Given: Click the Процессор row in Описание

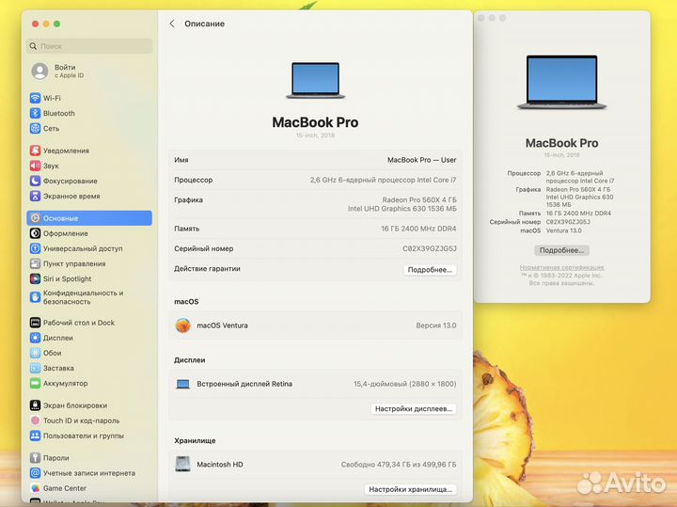Looking at the screenshot, I should click(x=315, y=180).
